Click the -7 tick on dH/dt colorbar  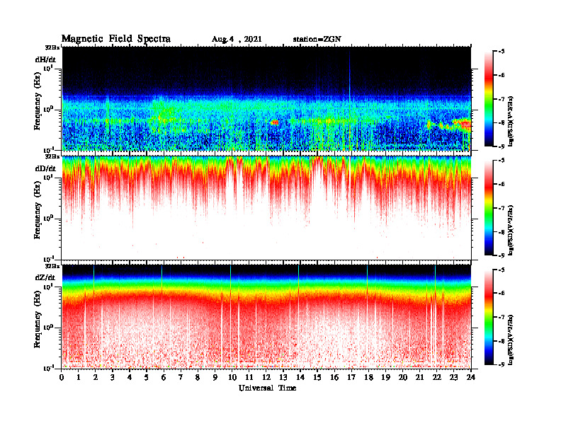point(501,99)
